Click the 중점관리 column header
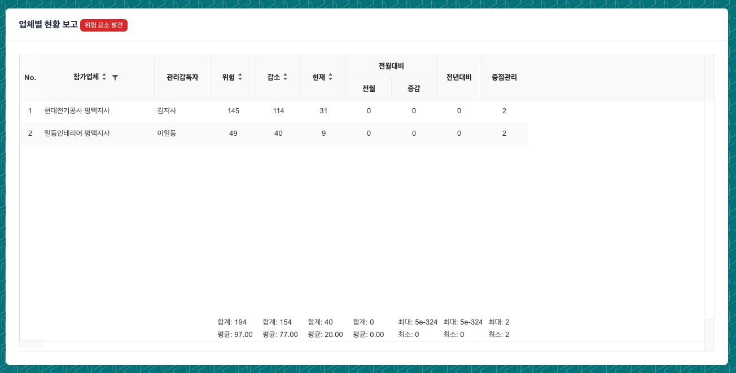736x373 pixels. pyautogui.click(x=504, y=77)
